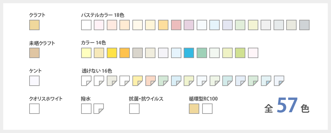The image size is (331, 133).
Task: Choose the lavender パステルカラー swatch
Action: (x=189, y=25)
